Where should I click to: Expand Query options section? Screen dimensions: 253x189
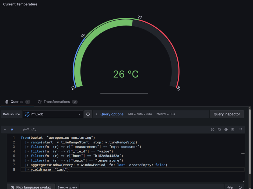(112, 114)
